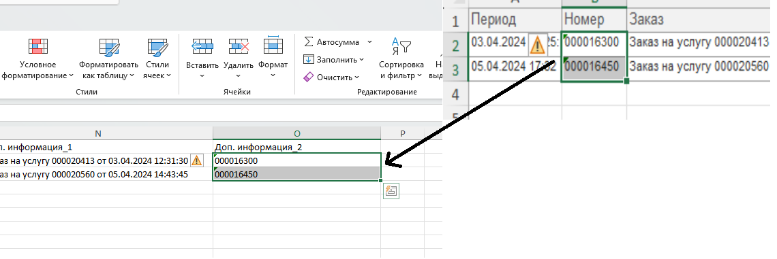Select column O header
This screenshot has width=777, height=259.
pyautogui.click(x=296, y=133)
